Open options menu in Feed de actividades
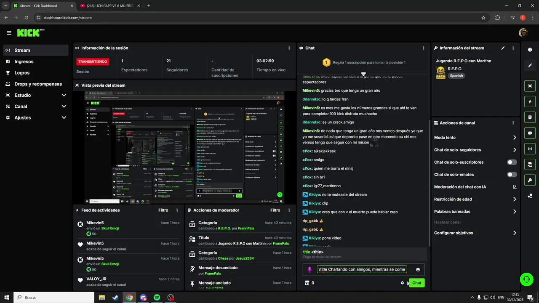Image resolution: width=539 pixels, height=303 pixels. 177,210
